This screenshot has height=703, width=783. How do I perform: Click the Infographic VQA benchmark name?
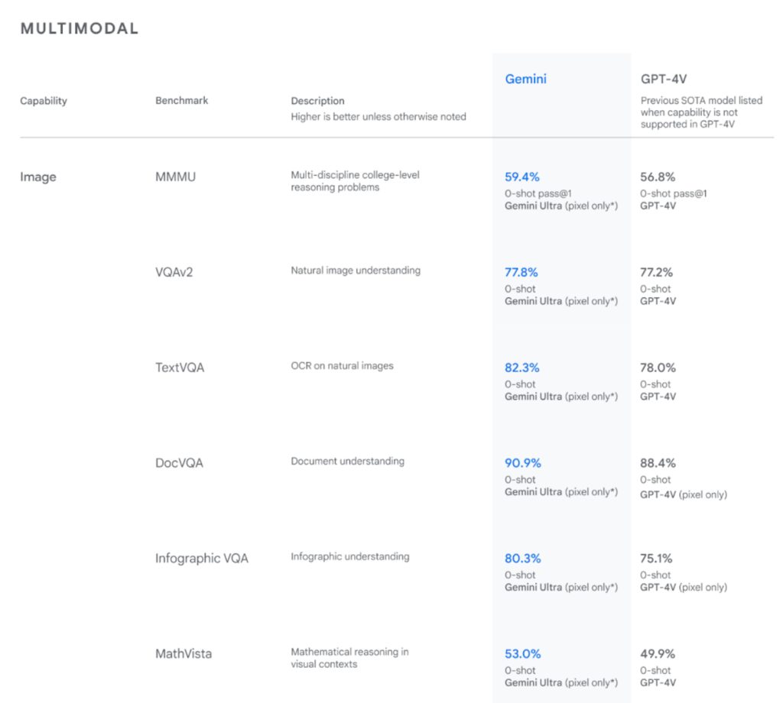(202, 559)
